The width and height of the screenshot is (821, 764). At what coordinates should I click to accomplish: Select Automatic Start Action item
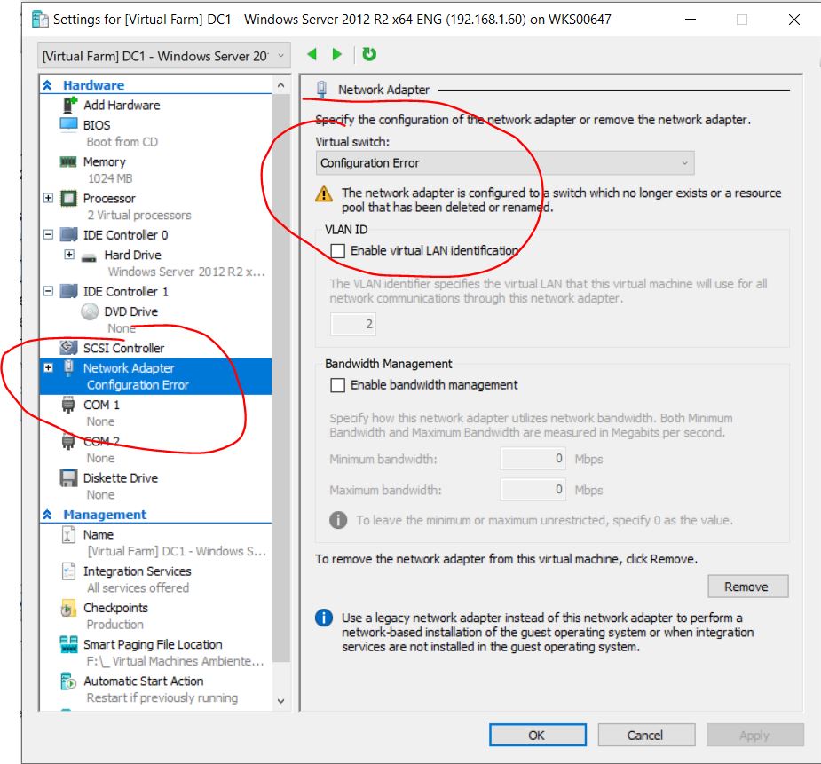(144, 681)
